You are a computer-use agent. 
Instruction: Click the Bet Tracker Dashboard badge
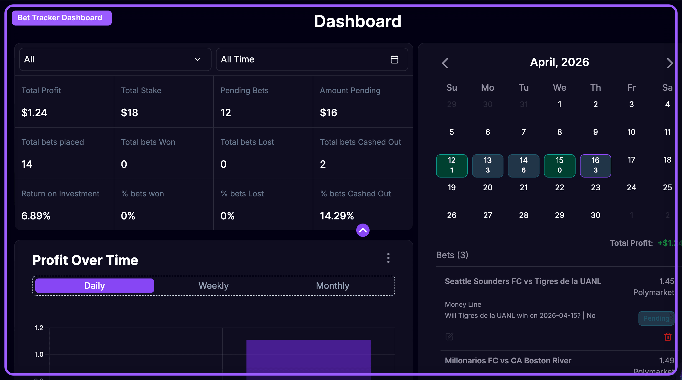coord(62,17)
